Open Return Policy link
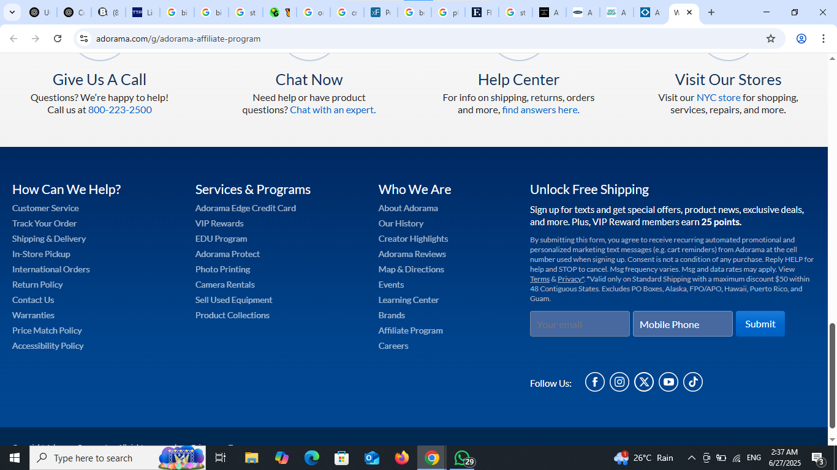837x470 pixels. (37, 285)
